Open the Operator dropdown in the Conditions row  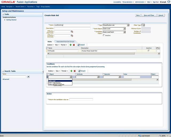[120, 77]
